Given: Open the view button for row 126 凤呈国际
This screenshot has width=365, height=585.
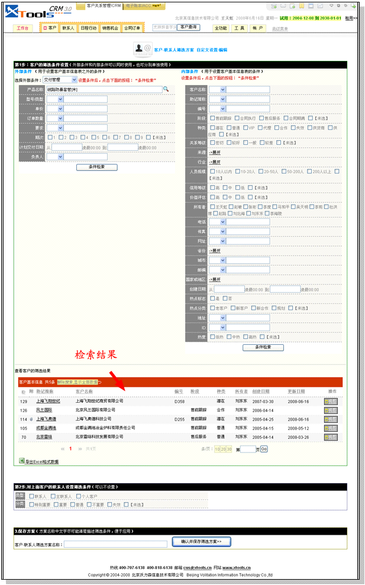Looking at the screenshot, I should tap(331, 410).
